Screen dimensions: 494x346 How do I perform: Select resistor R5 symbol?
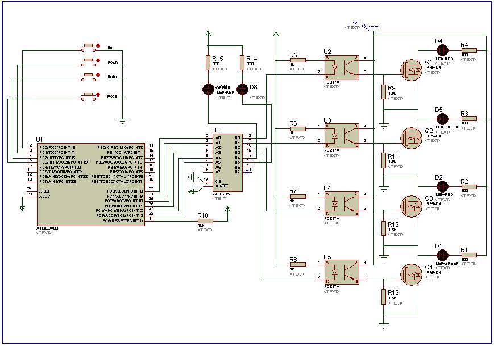298,60
